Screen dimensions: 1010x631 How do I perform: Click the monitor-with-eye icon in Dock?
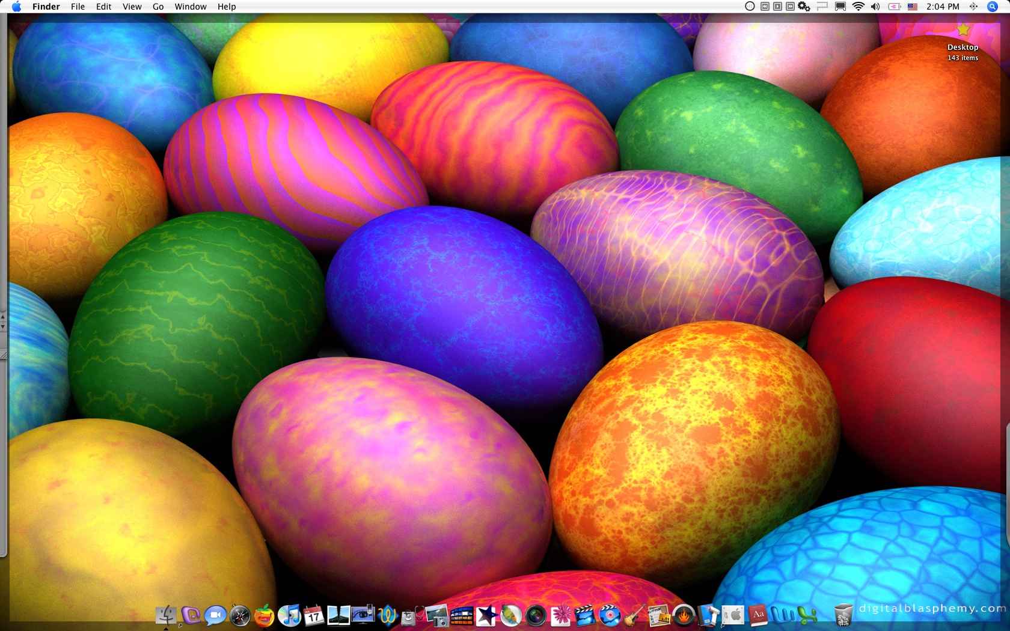pyautogui.click(x=364, y=615)
